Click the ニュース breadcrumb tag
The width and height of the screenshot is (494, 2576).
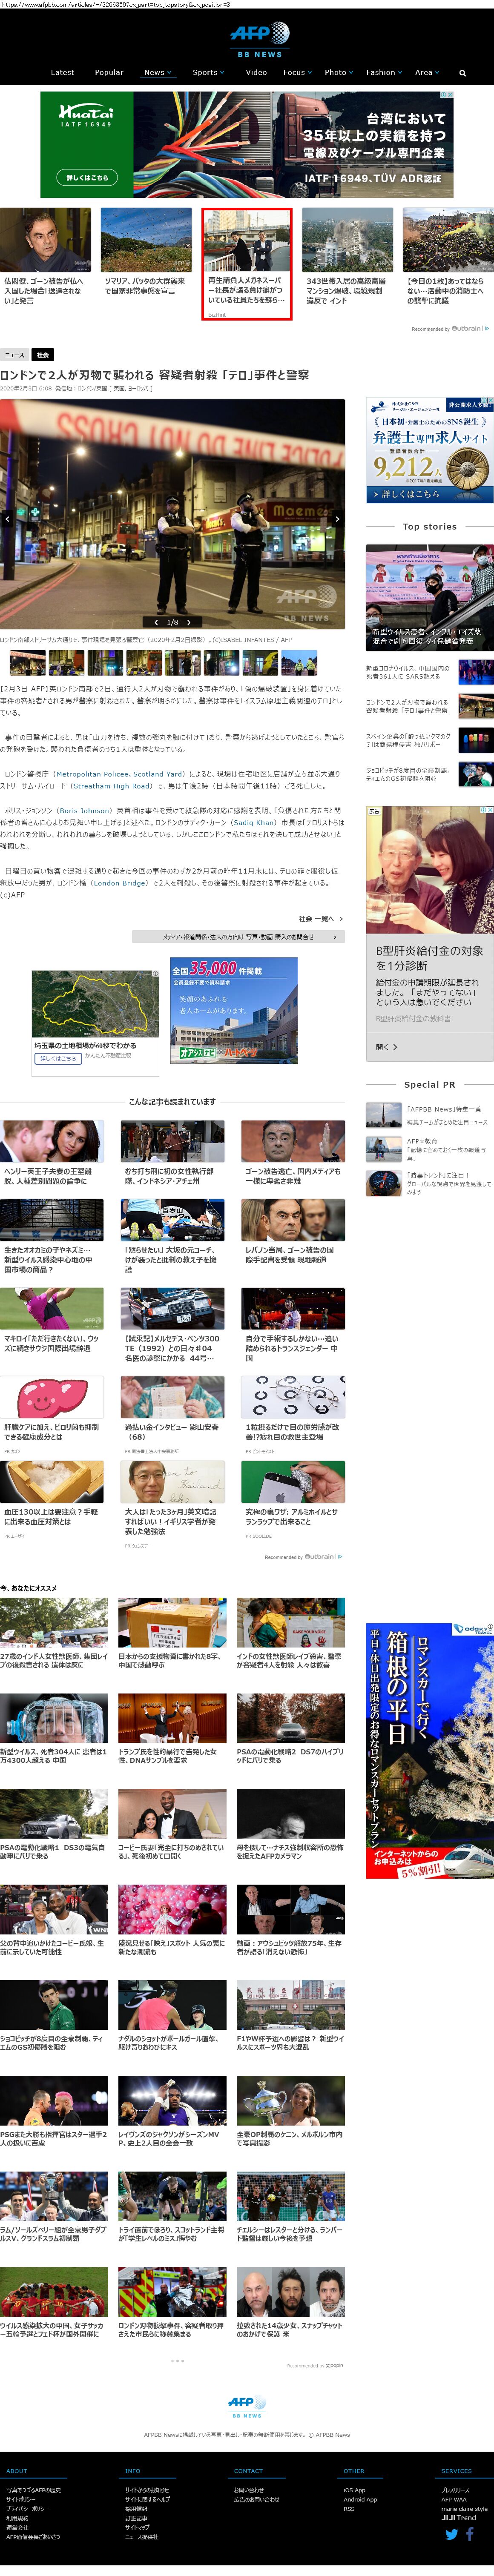pyautogui.click(x=14, y=355)
